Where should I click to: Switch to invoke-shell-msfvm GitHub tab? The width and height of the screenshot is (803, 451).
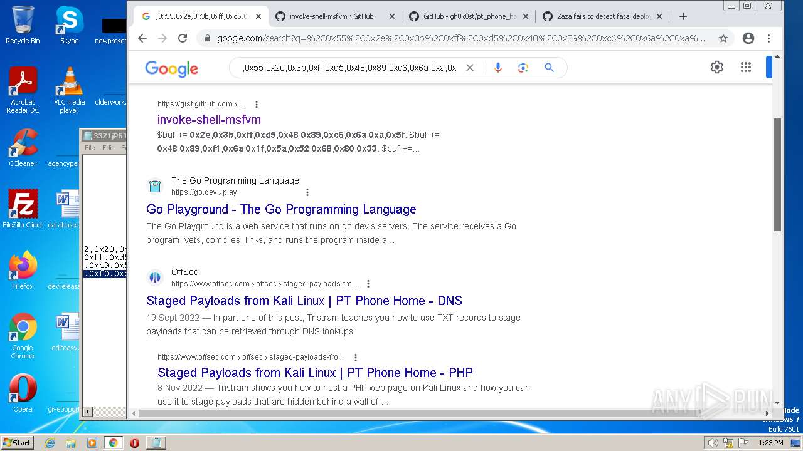point(331,16)
